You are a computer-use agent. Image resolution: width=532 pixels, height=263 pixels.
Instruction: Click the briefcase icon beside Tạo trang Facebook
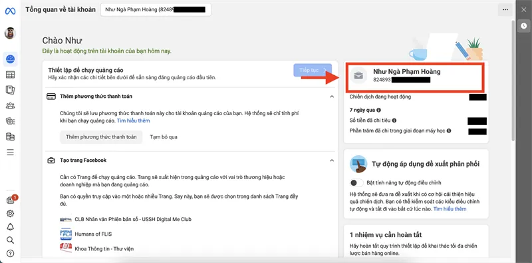point(51,160)
